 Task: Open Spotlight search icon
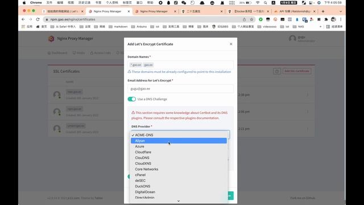point(266,3)
